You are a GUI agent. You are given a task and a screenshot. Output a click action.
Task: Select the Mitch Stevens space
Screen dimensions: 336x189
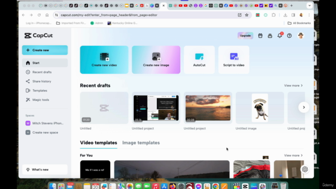[x=45, y=123]
